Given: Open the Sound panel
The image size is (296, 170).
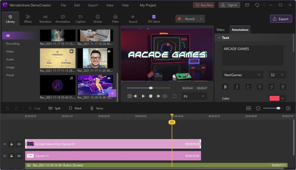Looking at the screenshot, I should point(133,19).
